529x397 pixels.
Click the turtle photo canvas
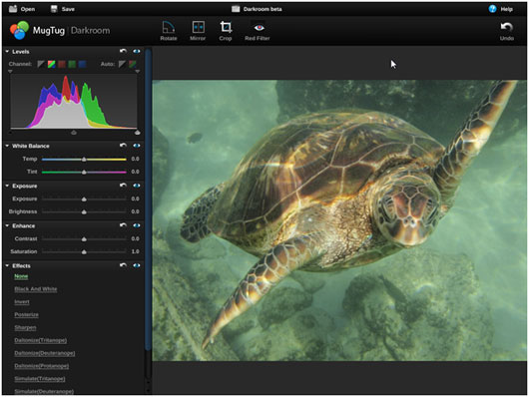(x=339, y=220)
